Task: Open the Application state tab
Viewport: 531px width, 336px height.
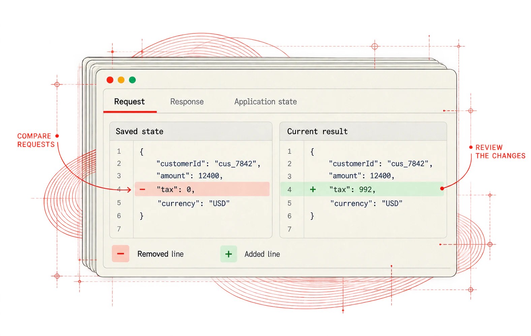Action: tap(265, 102)
